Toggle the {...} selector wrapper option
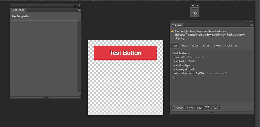260x127 pixels. click(216, 108)
